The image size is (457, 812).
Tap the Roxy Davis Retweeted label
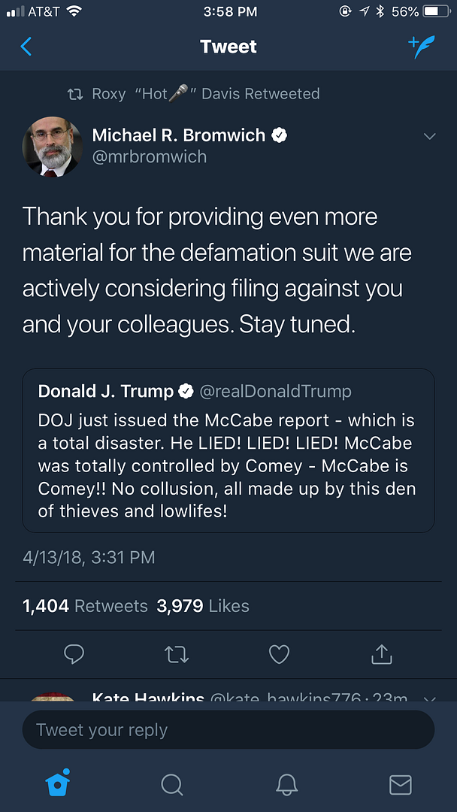(193, 94)
